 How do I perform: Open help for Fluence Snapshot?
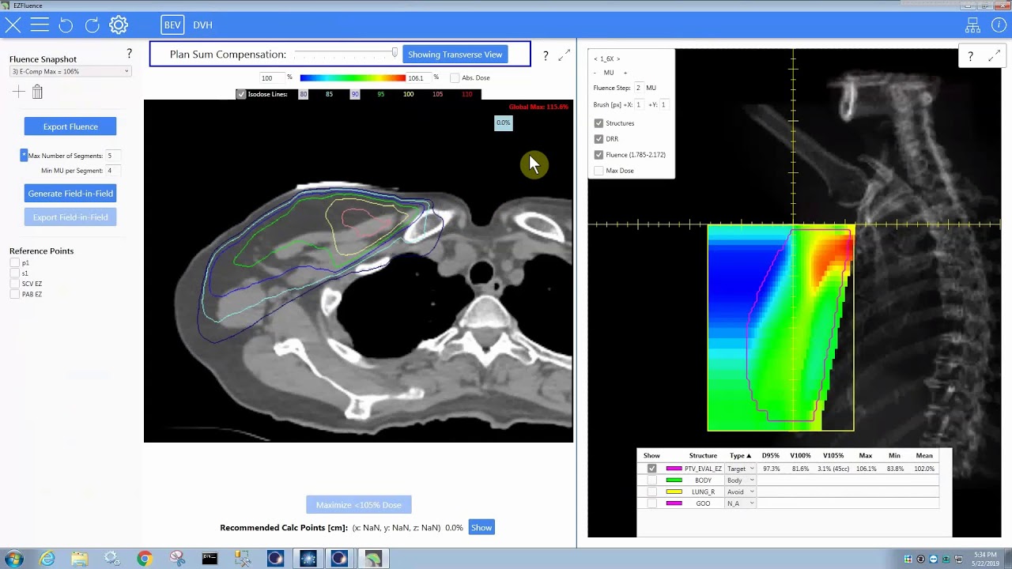[x=129, y=53]
